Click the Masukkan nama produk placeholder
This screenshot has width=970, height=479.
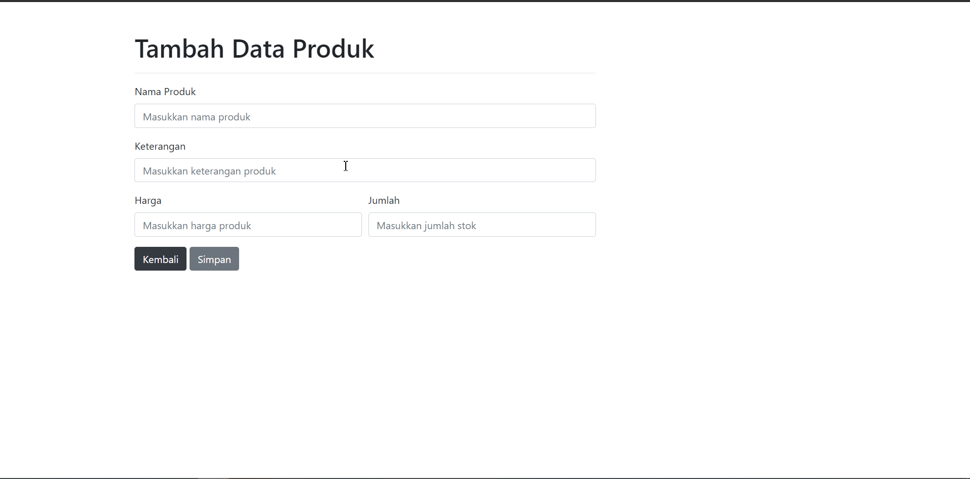tap(196, 117)
